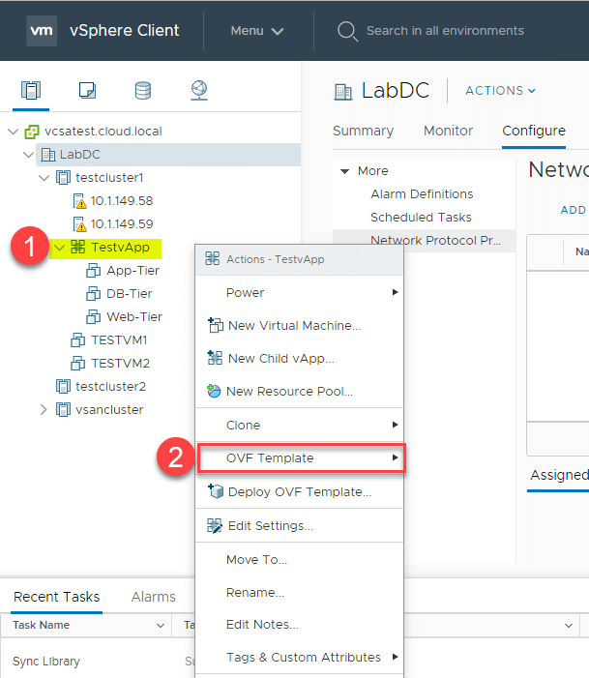Click the TESTVM2 VM icon

77,364
